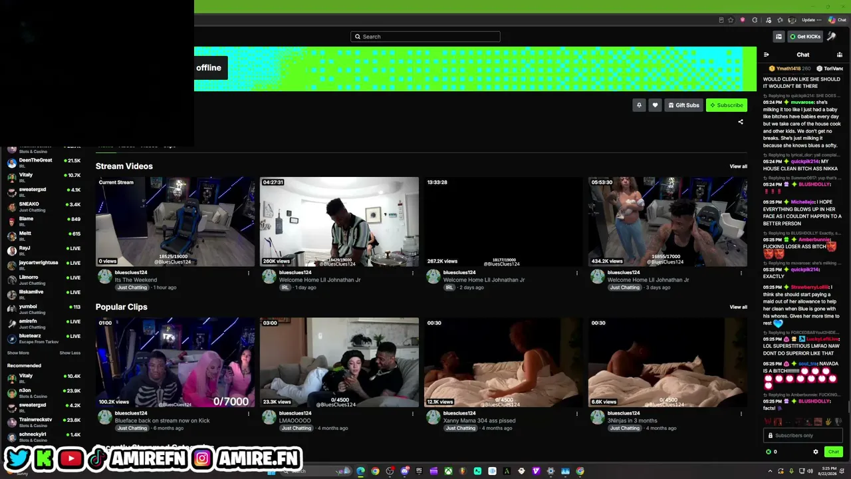Click the IRL tag under 1 day ago video
Viewport: 851px width, 479px height.
285,287
